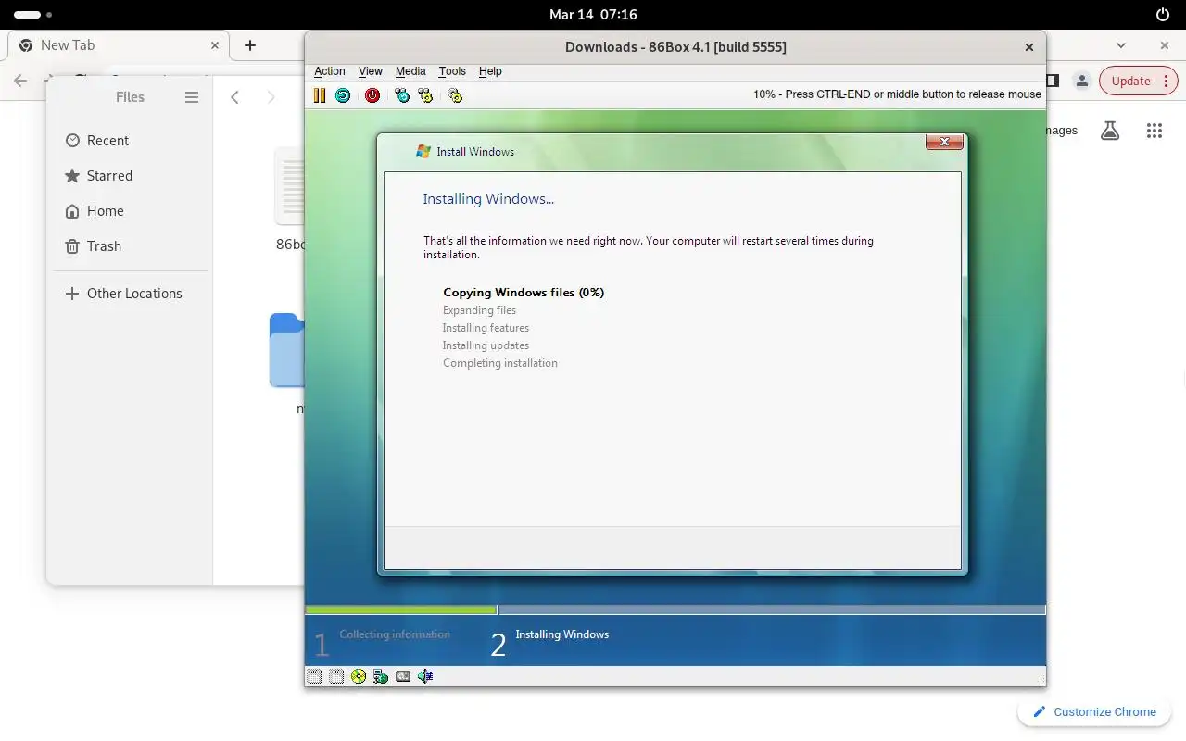Click the Windows flag icon in Install Windows title

pyautogui.click(x=423, y=152)
